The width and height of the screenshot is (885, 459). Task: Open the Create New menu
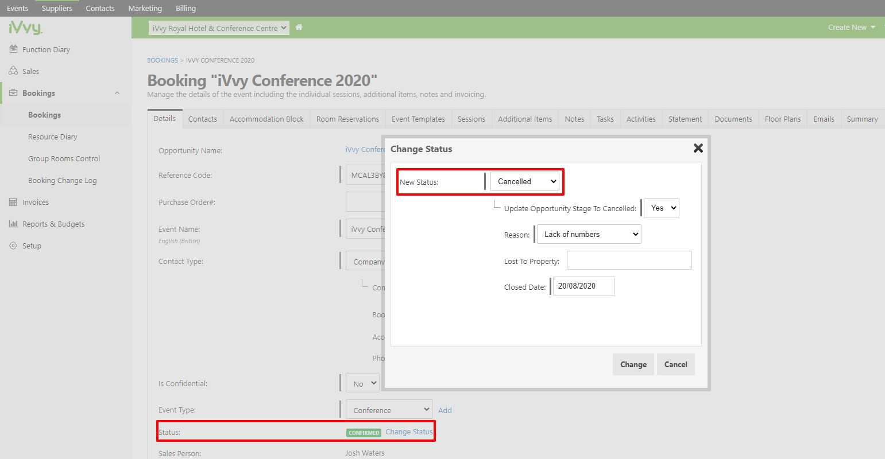pos(852,27)
